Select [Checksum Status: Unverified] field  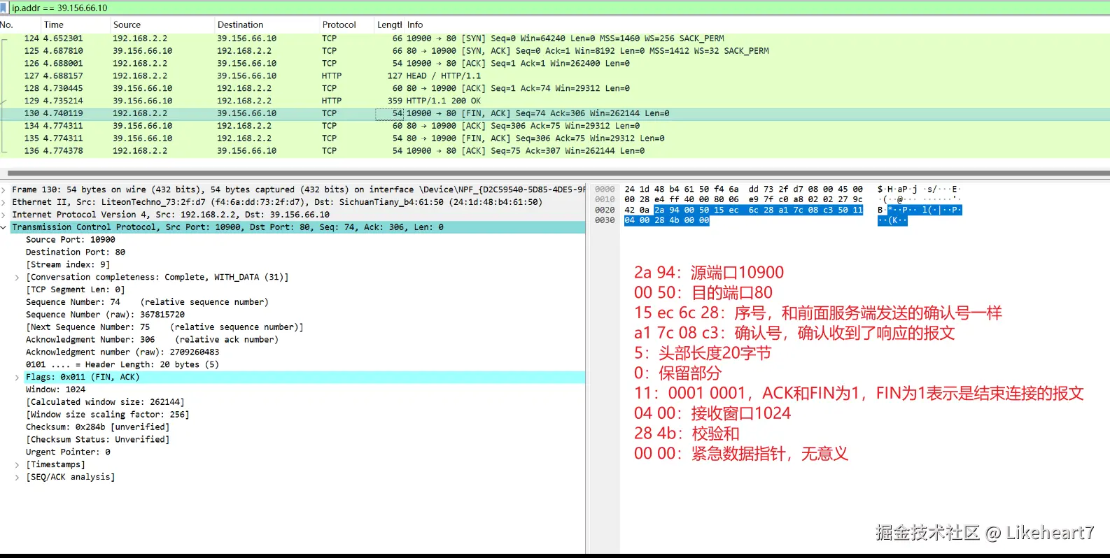(x=98, y=440)
